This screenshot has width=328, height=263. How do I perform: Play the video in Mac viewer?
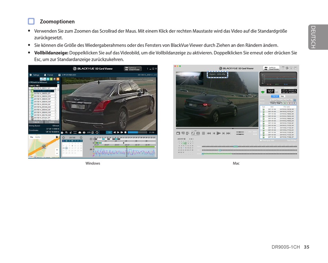pos(219,133)
